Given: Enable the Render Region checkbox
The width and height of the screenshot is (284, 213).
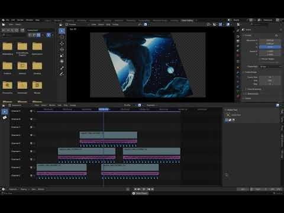Looking at the screenshot, I should pos(260,59).
